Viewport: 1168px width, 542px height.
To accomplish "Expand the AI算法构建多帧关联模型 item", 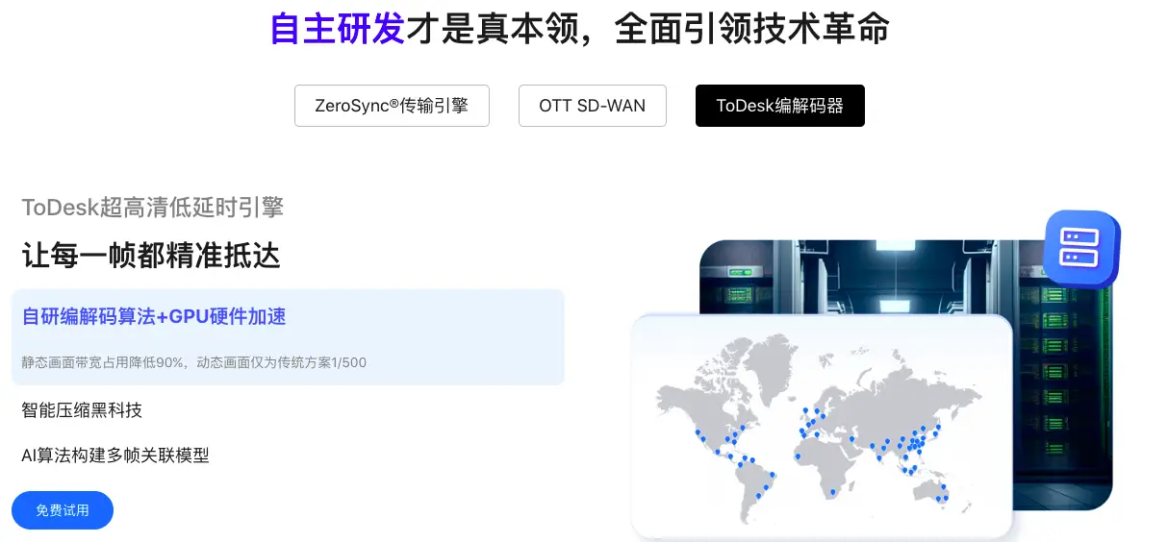I will tap(115, 456).
